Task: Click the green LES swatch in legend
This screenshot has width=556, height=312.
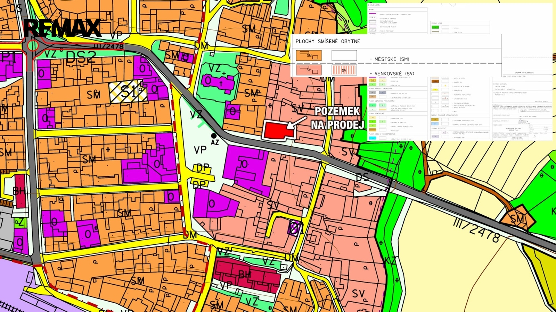Action: pos(435,27)
